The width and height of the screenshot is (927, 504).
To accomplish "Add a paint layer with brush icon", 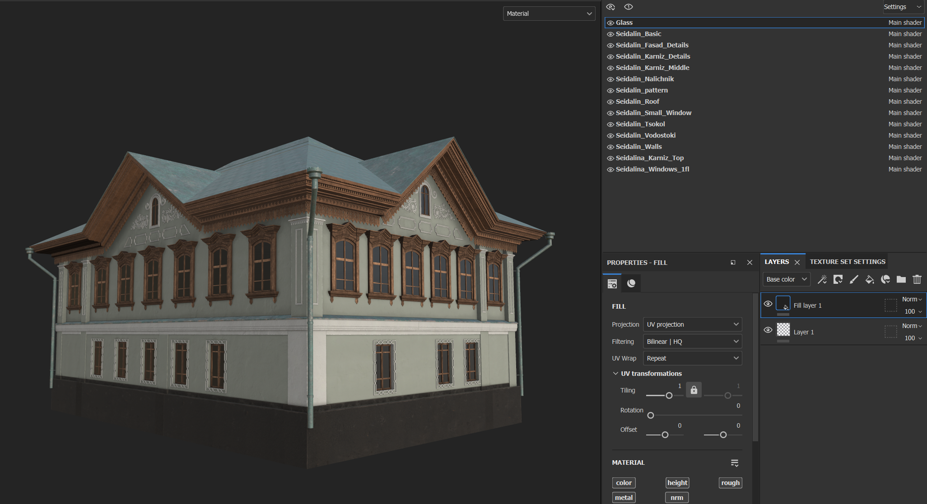I will pyautogui.click(x=854, y=280).
